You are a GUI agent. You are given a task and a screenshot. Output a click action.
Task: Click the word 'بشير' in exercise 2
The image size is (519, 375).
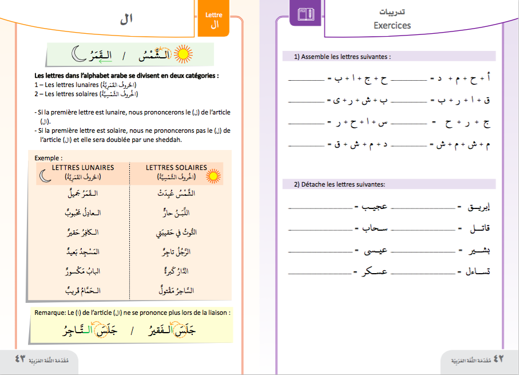pyautogui.click(x=480, y=250)
